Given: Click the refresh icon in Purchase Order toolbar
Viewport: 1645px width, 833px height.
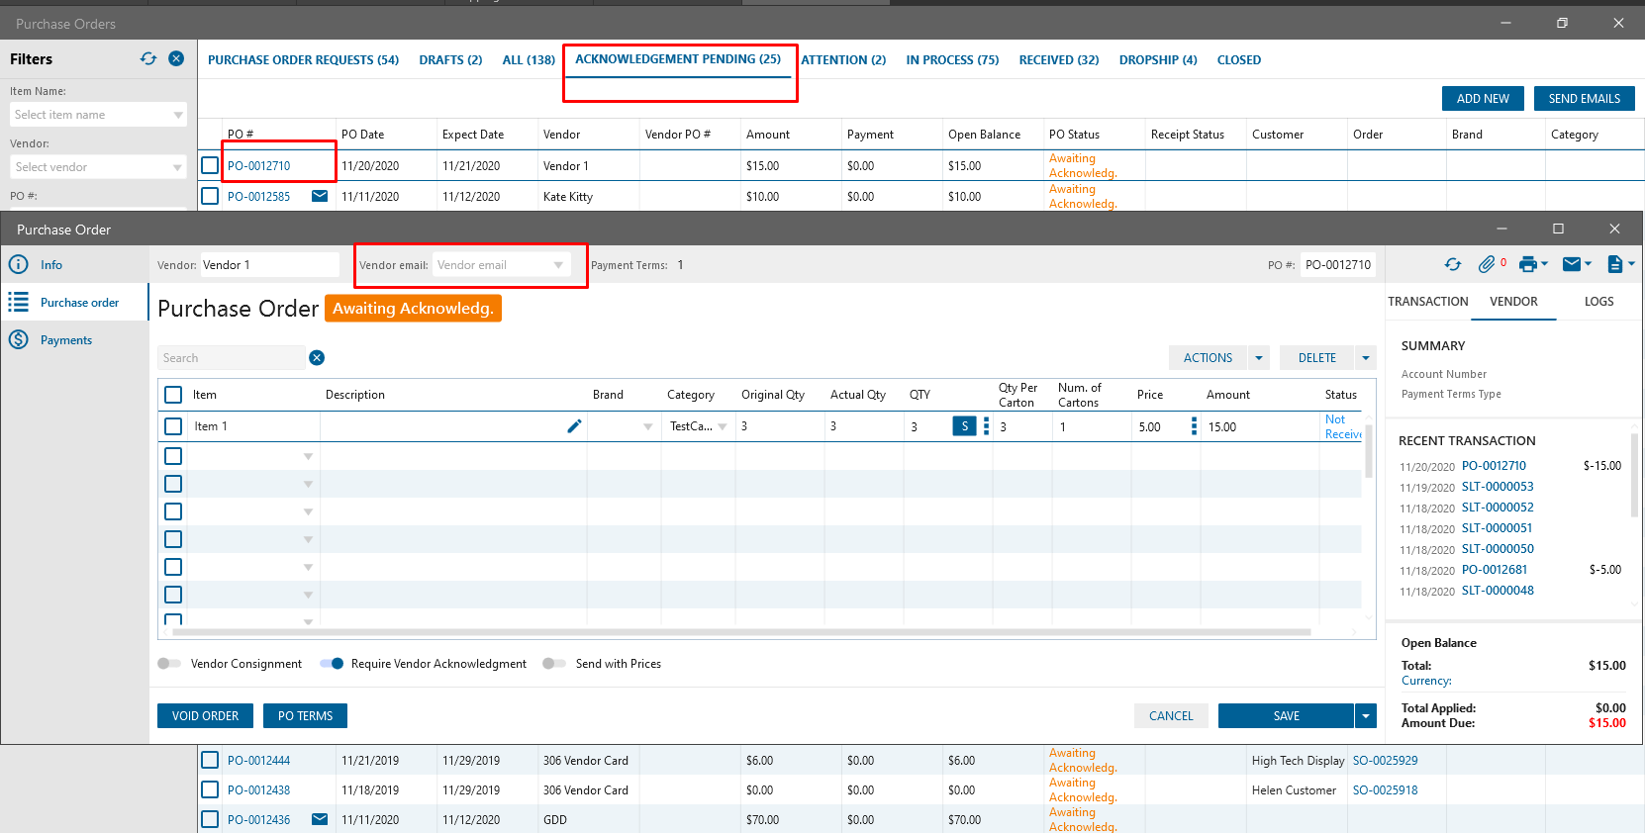Looking at the screenshot, I should 1452,264.
